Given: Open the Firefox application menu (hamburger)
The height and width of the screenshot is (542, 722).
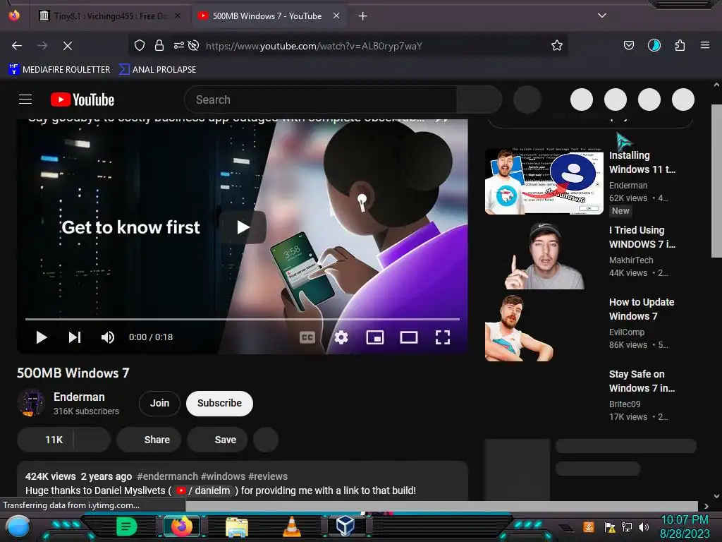Looking at the screenshot, I should click(704, 45).
